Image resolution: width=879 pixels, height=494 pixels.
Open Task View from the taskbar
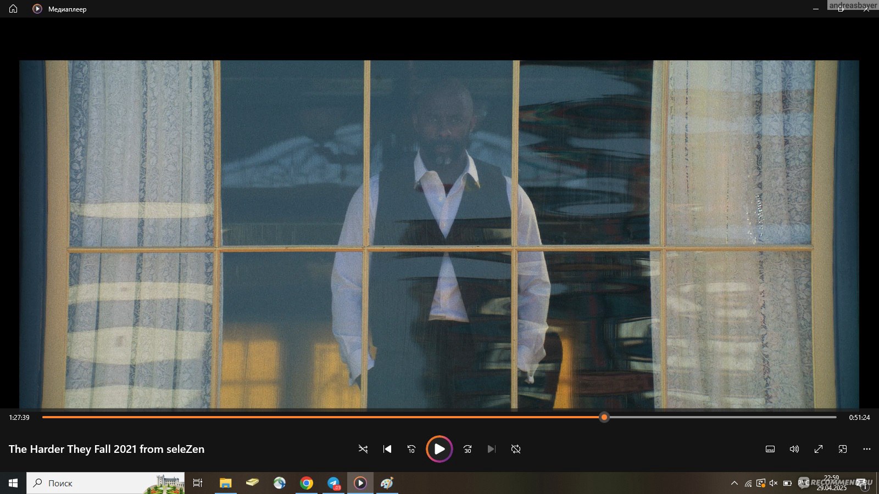tap(198, 483)
